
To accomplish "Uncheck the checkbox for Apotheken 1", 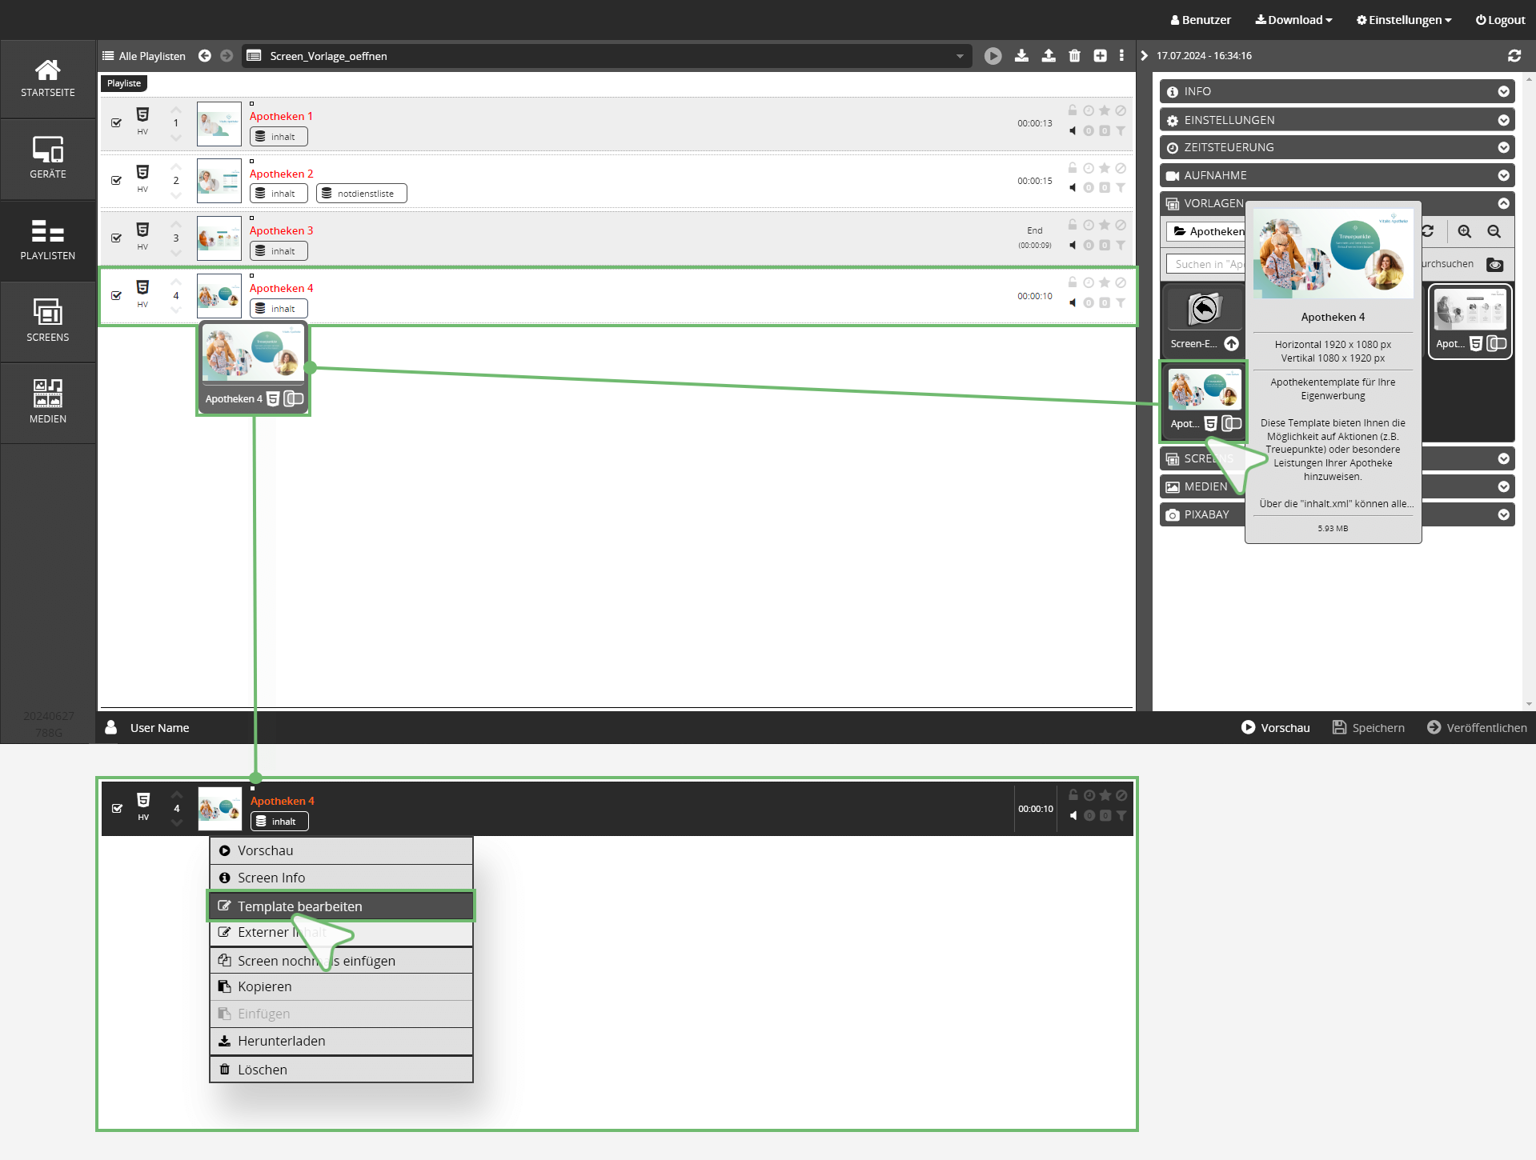I will pos(117,123).
